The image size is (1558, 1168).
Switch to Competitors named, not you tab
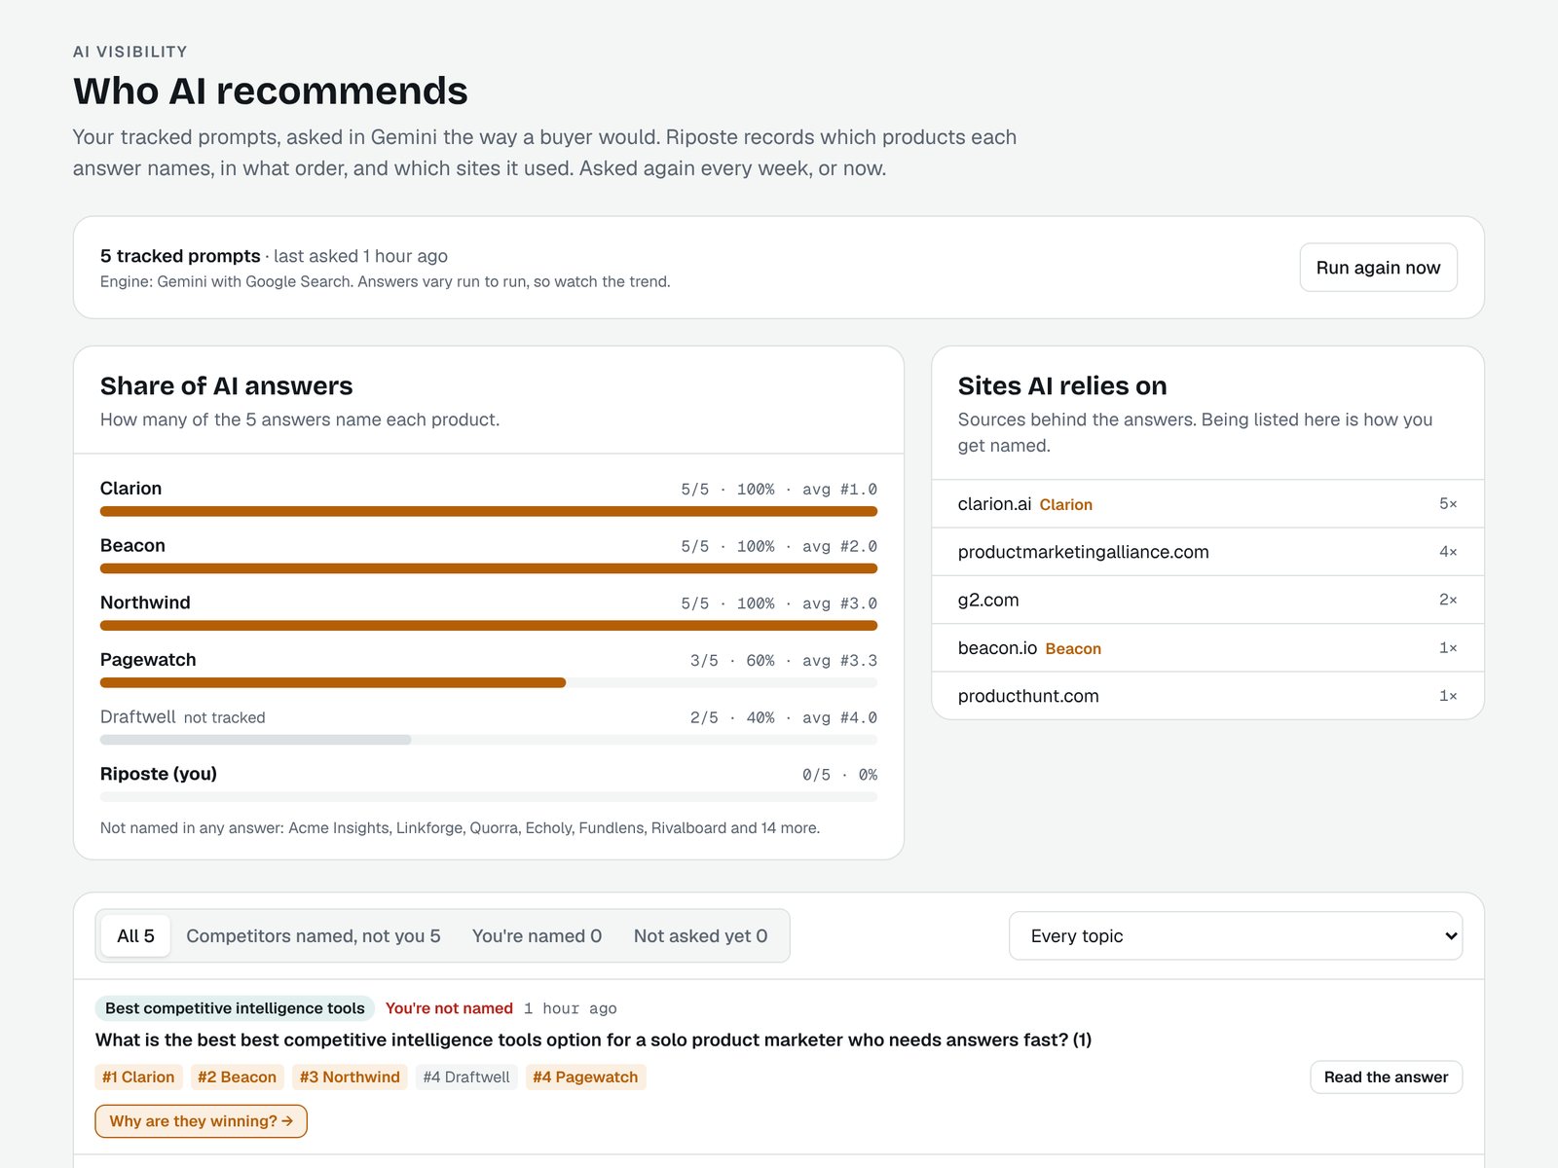[x=314, y=935]
